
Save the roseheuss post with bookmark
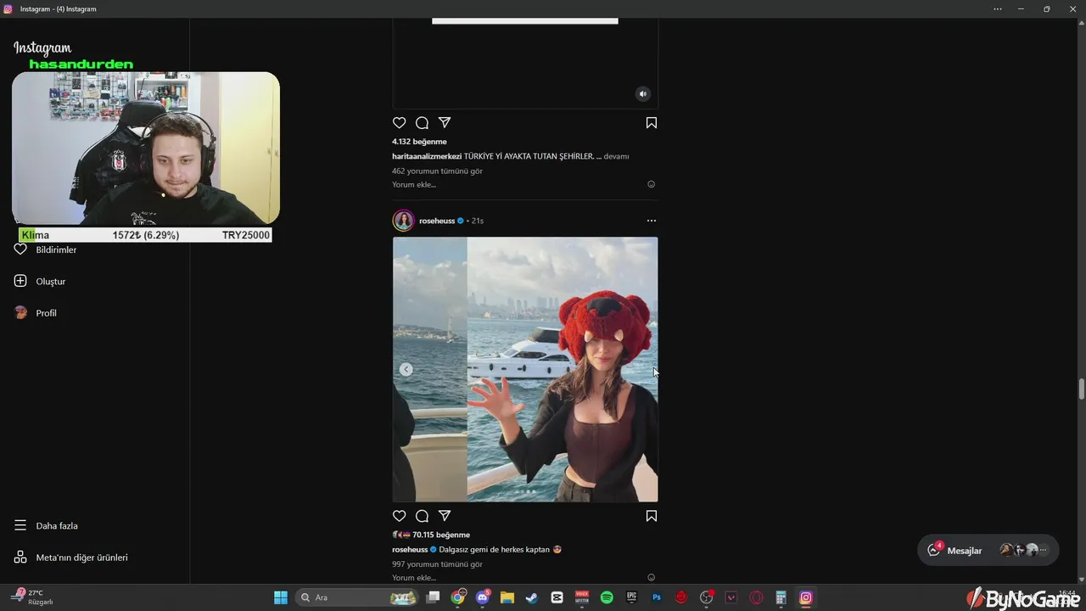click(x=652, y=516)
